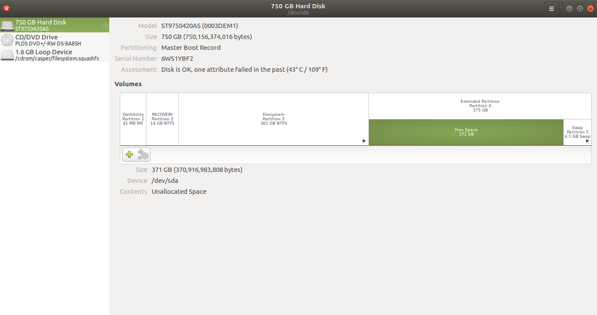Click model value ST9750420AS (0003DEM1)
This screenshot has height=315, width=597.
pyautogui.click(x=200, y=26)
